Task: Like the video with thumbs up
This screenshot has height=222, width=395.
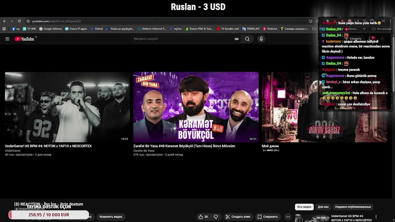Action: click(203, 217)
